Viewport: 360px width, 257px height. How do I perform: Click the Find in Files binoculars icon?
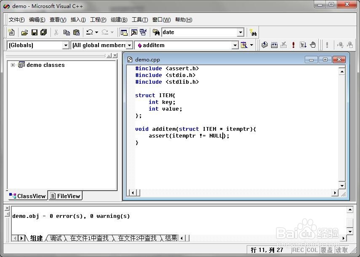tap(156, 32)
